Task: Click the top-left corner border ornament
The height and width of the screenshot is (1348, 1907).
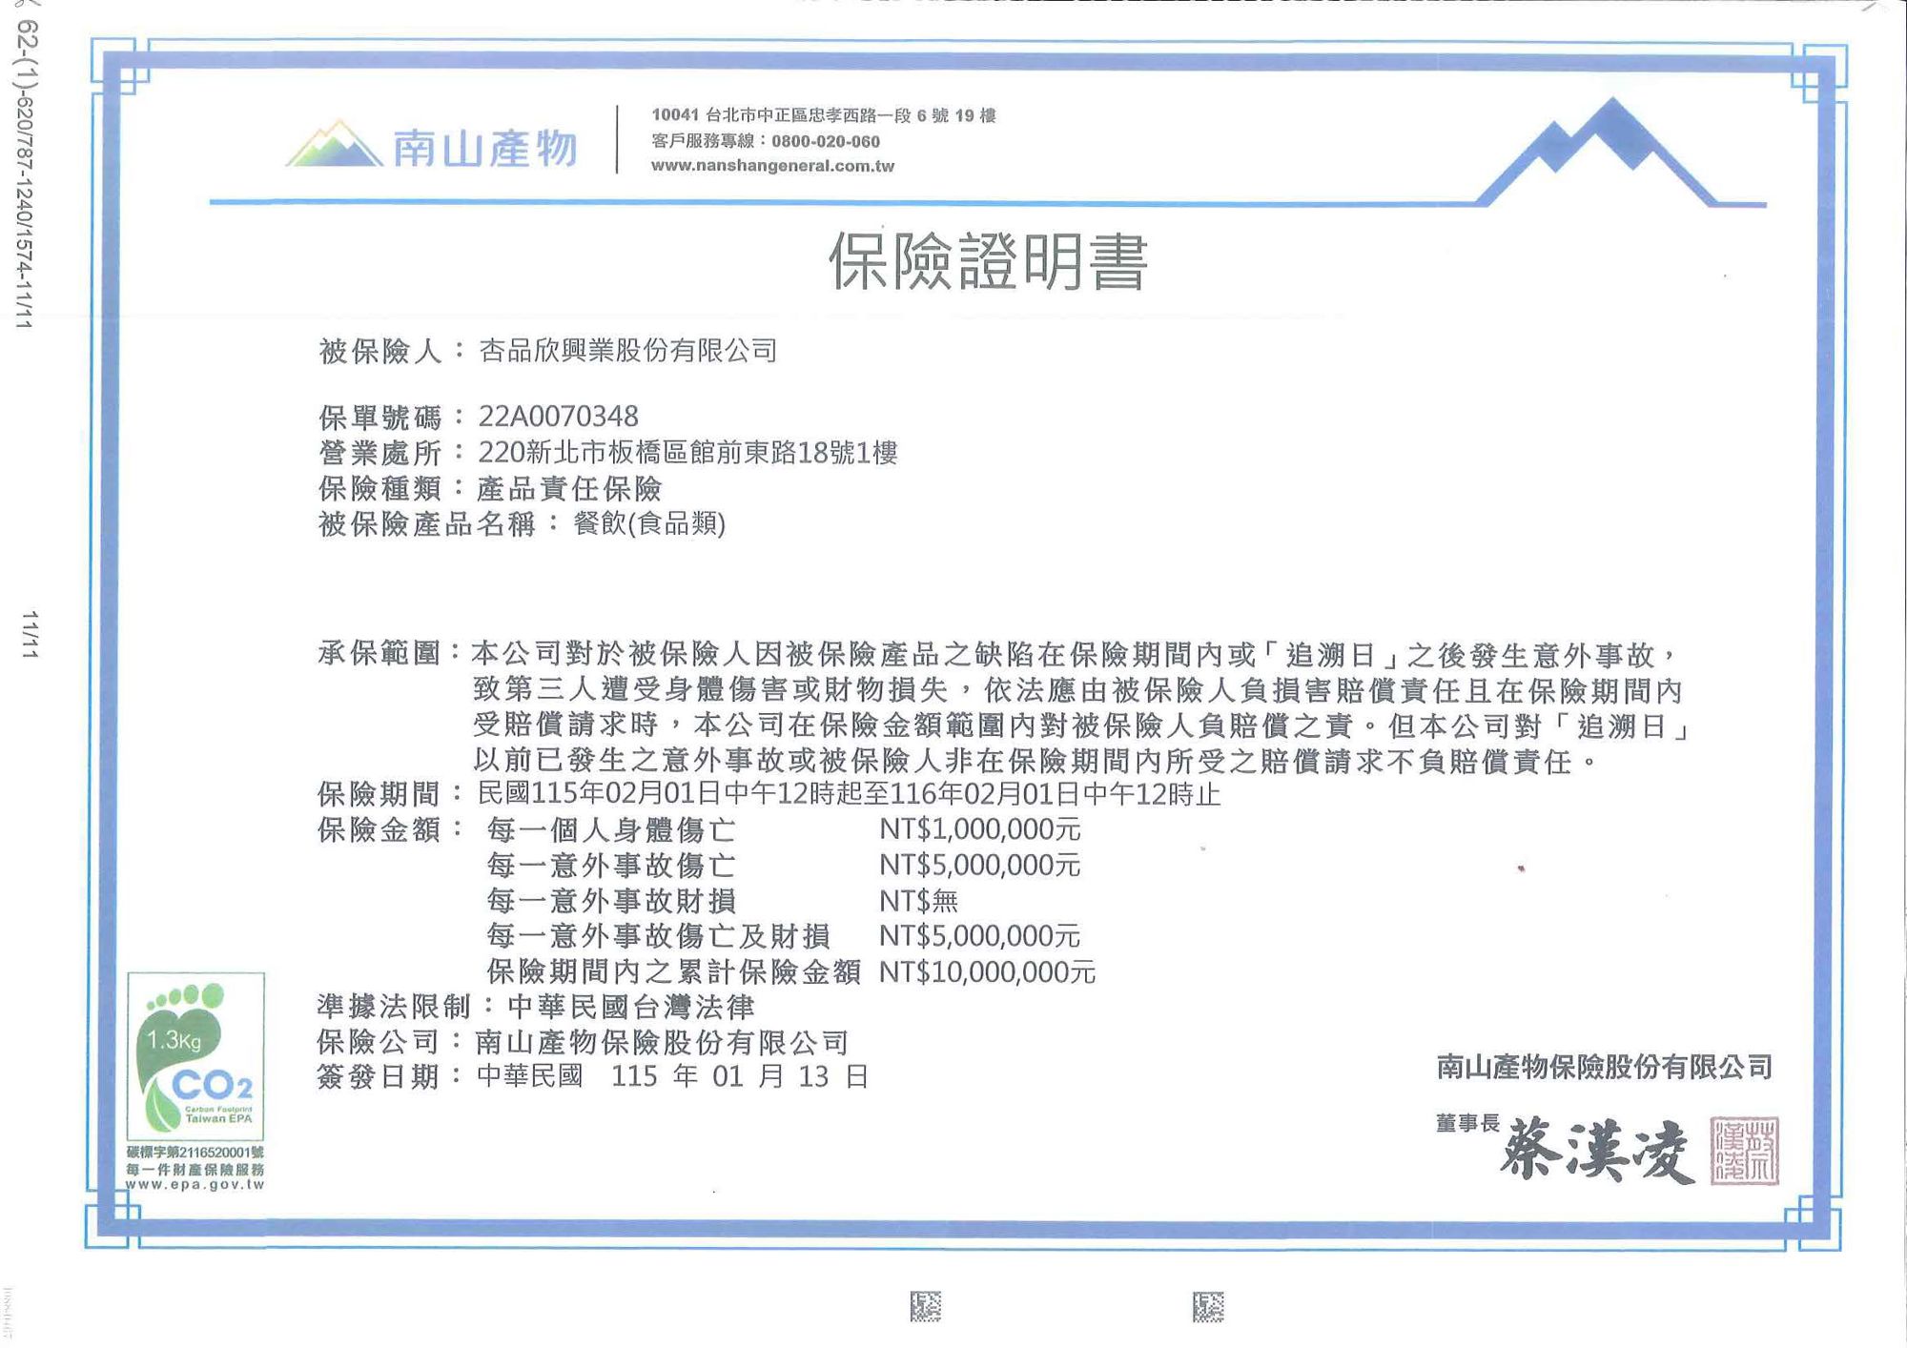Action: click(118, 66)
